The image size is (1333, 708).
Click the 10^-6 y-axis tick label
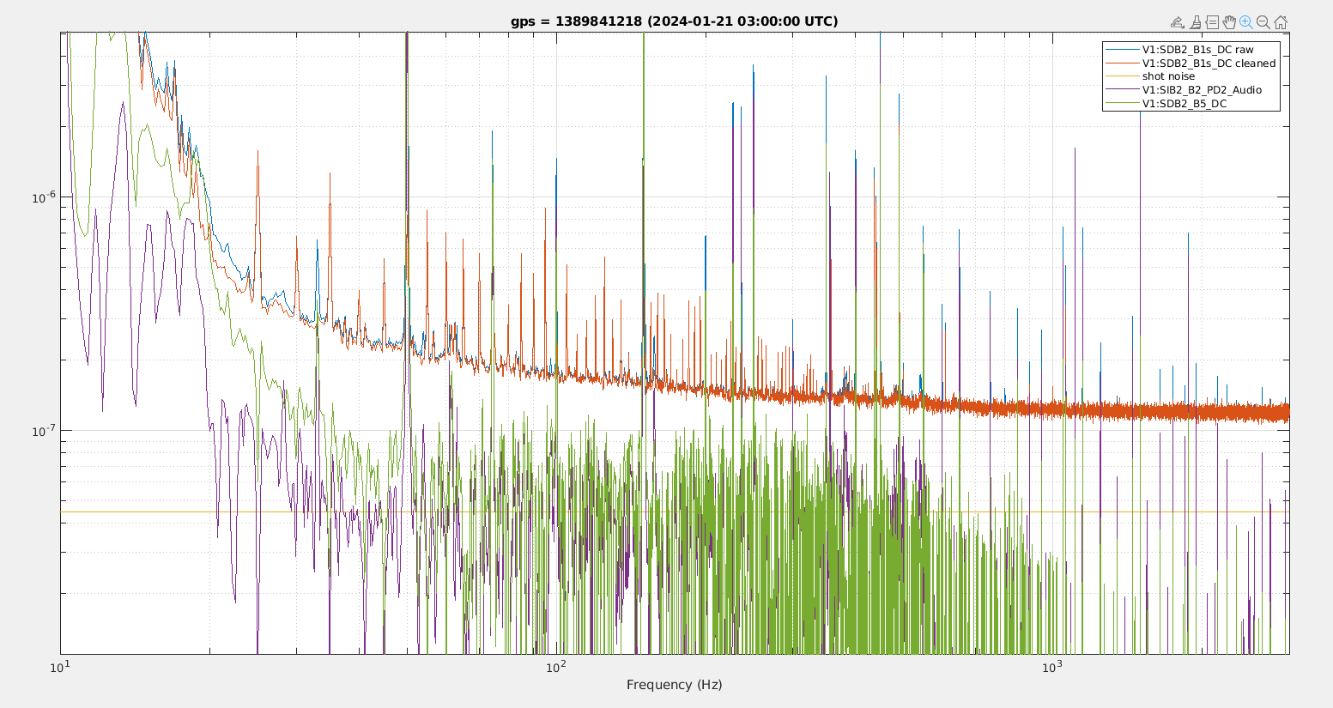[44, 197]
